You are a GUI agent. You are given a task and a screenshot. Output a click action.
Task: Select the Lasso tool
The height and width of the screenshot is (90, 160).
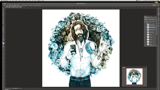pyautogui.click(x=3, y=12)
